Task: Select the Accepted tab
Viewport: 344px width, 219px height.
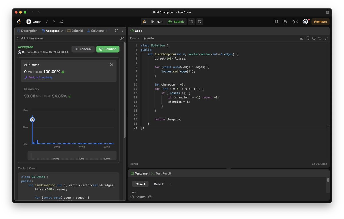Action: tap(50, 31)
